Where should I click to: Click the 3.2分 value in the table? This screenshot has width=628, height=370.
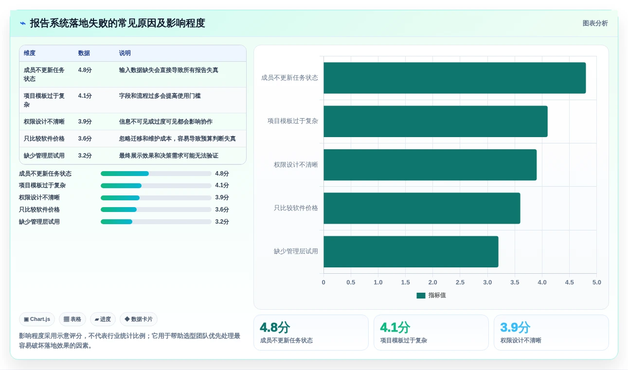[x=85, y=156]
